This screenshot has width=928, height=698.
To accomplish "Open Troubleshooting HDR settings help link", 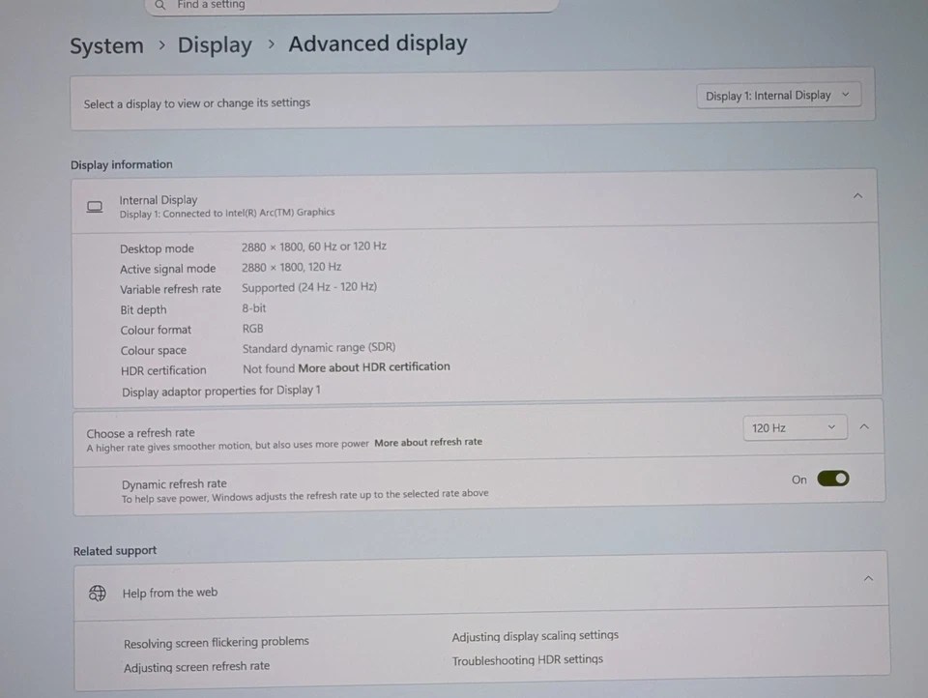I will pos(527,660).
